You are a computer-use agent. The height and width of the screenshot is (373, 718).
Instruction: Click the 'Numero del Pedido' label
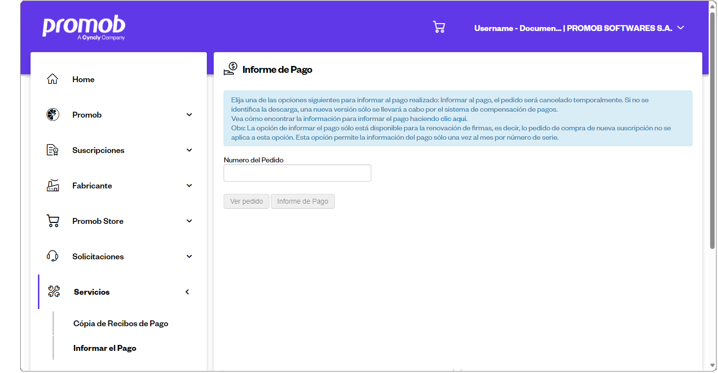254,160
